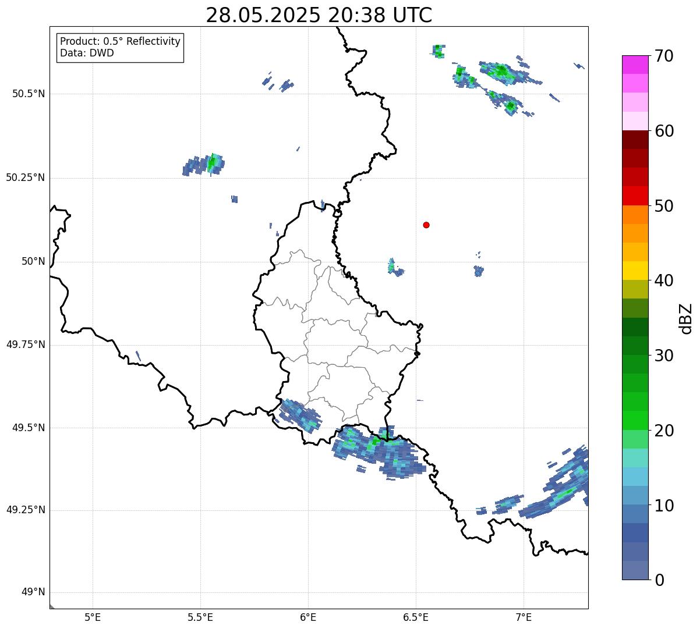Click the 49.5°N latitude label

coord(29,428)
